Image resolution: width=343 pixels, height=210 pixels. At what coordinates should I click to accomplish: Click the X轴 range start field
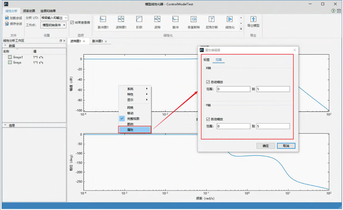[234, 89]
